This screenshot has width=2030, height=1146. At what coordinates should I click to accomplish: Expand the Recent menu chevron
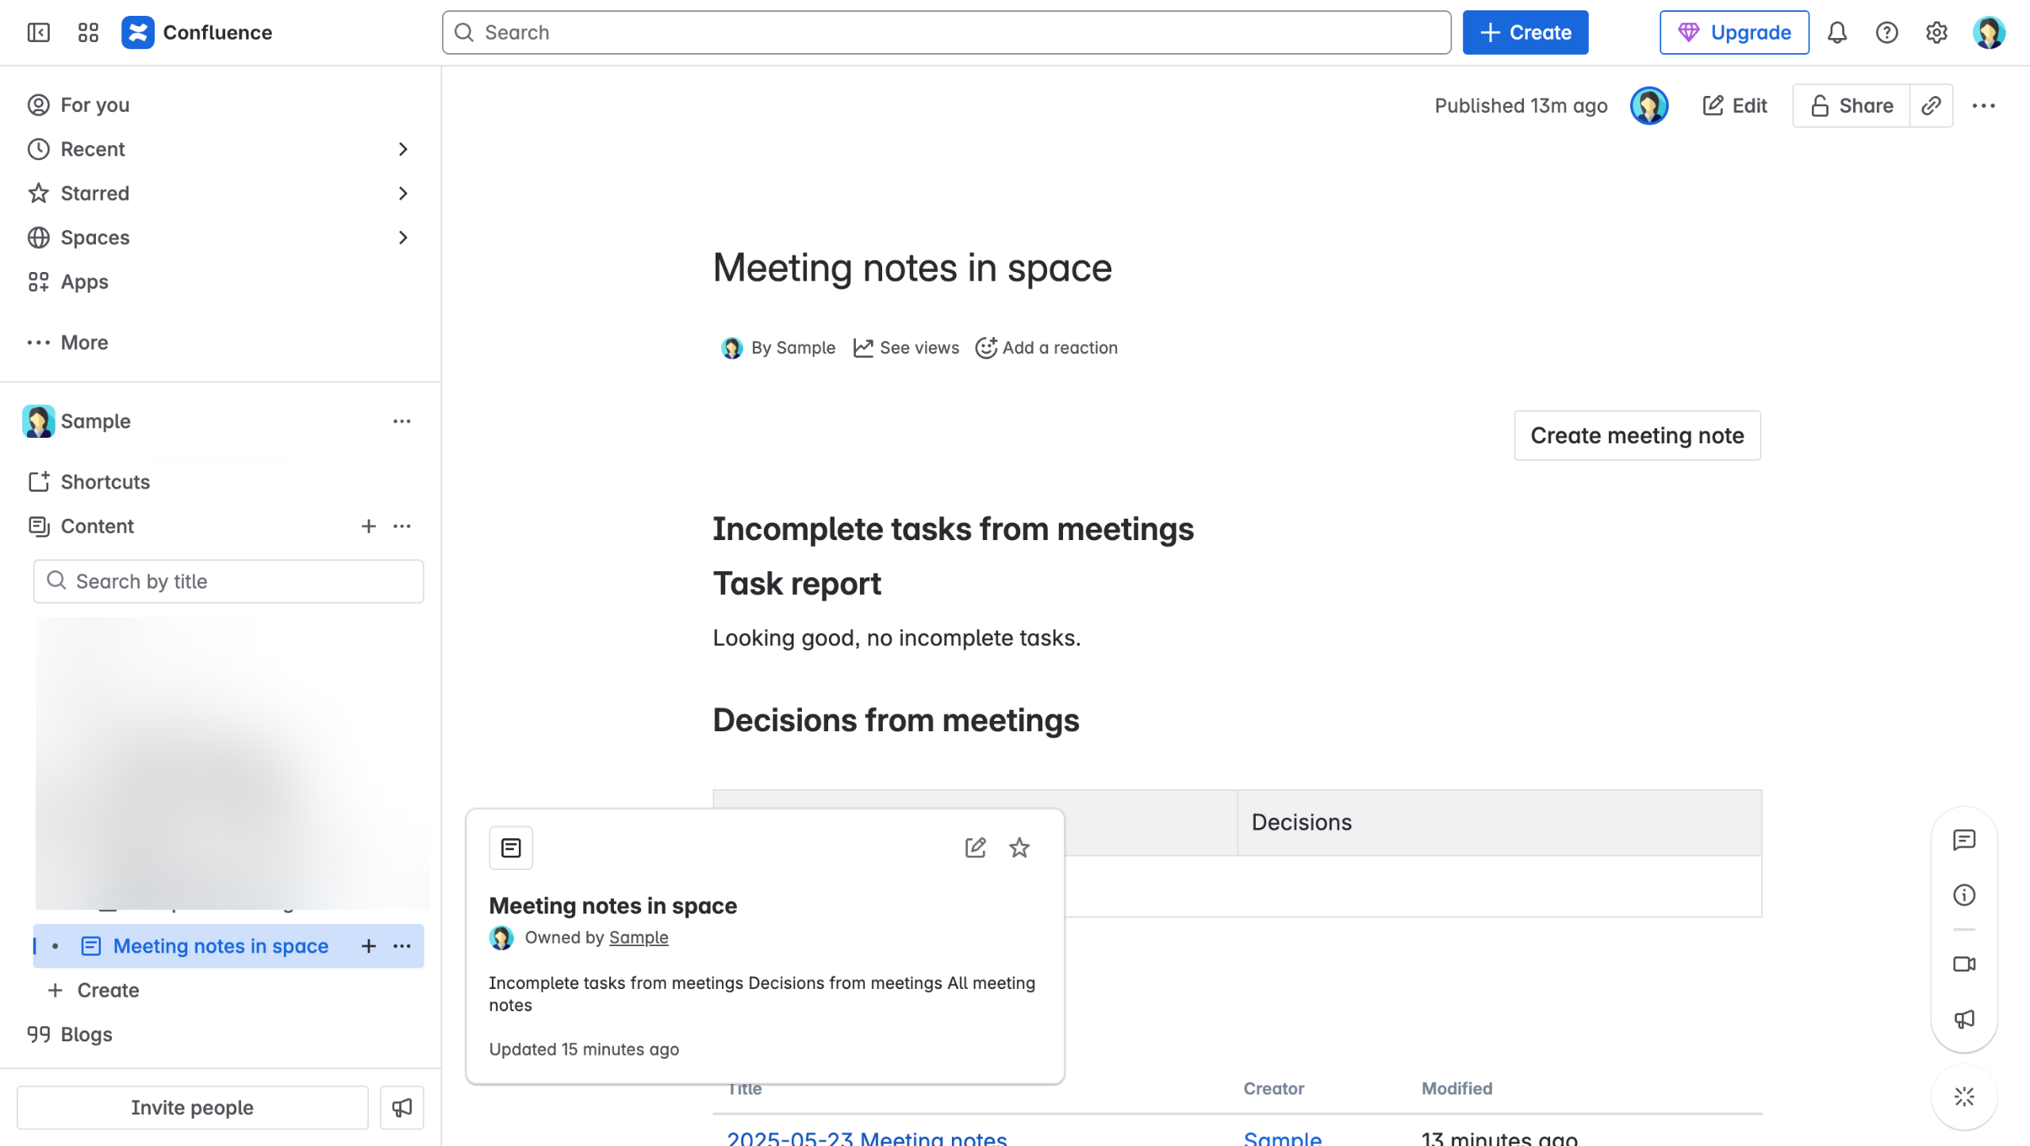(403, 149)
